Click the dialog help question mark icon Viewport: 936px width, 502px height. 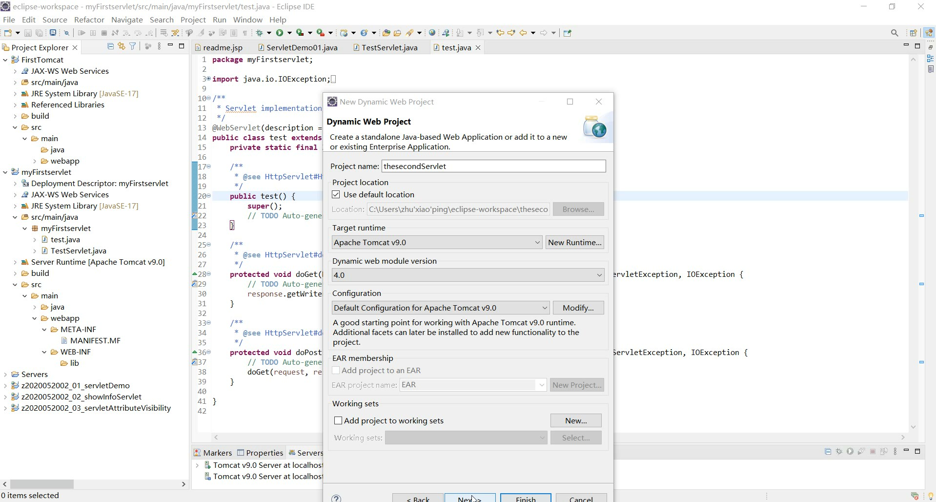[336, 498]
